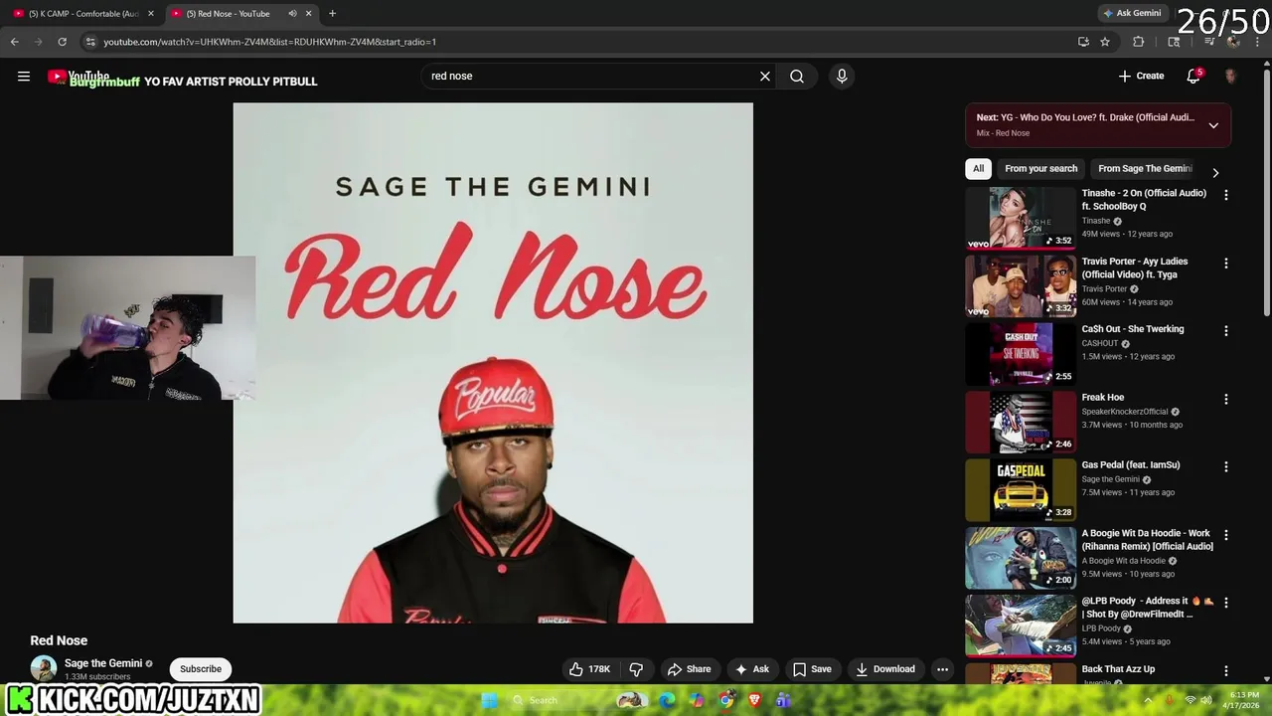The image size is (1272, 716).
Task: Click the browser address bar URL
Action: (x=269, y=42)
